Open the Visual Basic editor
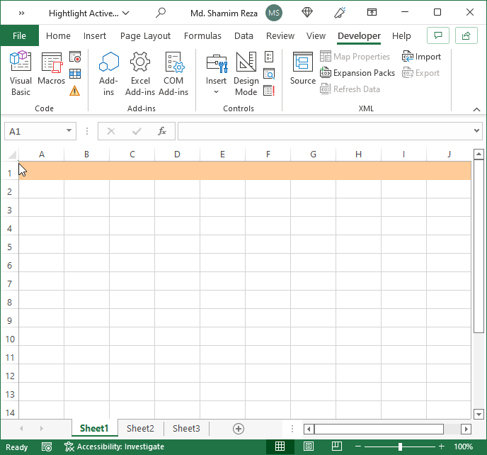The image size is (487, 455). coord(21,74)
